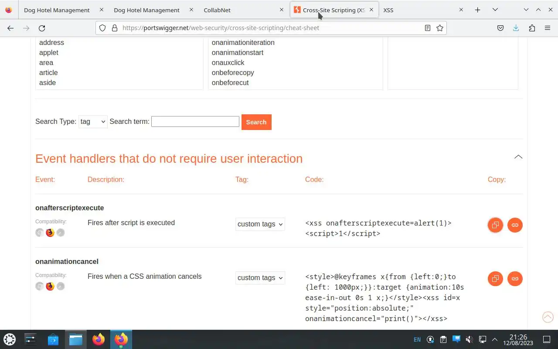Open the Search Type tag dropdown
Screen dimensions: 558x349
[x=93, y=122]
